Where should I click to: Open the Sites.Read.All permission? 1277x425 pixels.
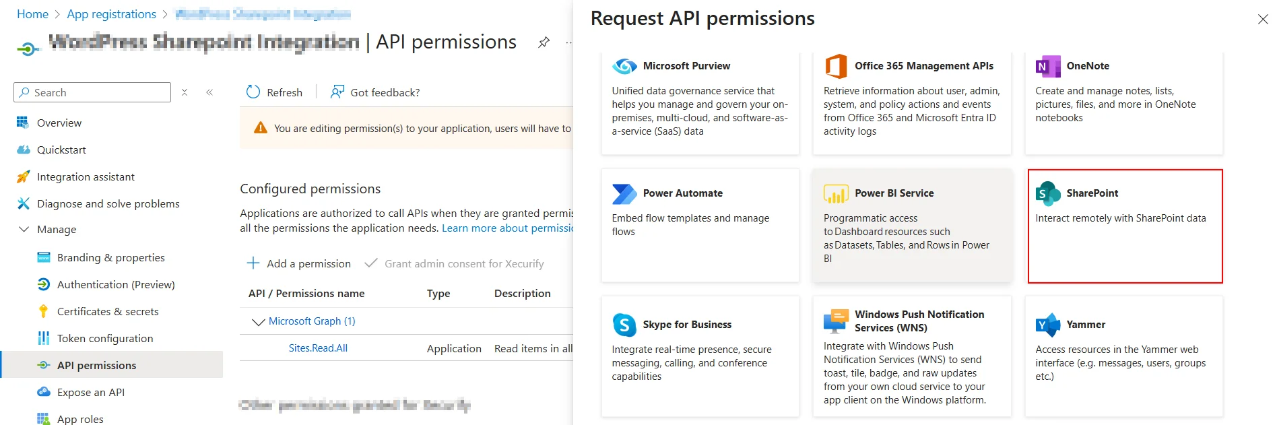[x=318, y=348]
